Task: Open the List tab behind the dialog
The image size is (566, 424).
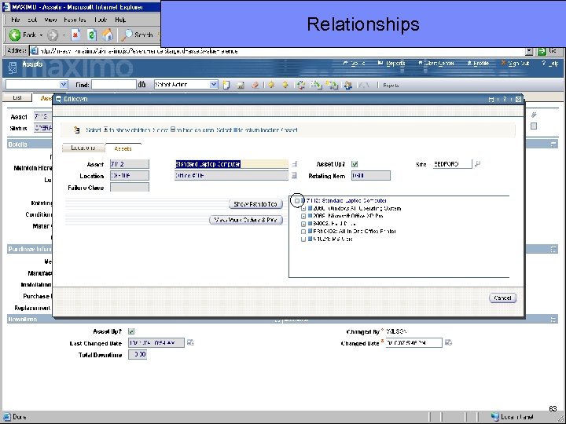Action: (17, 97)
